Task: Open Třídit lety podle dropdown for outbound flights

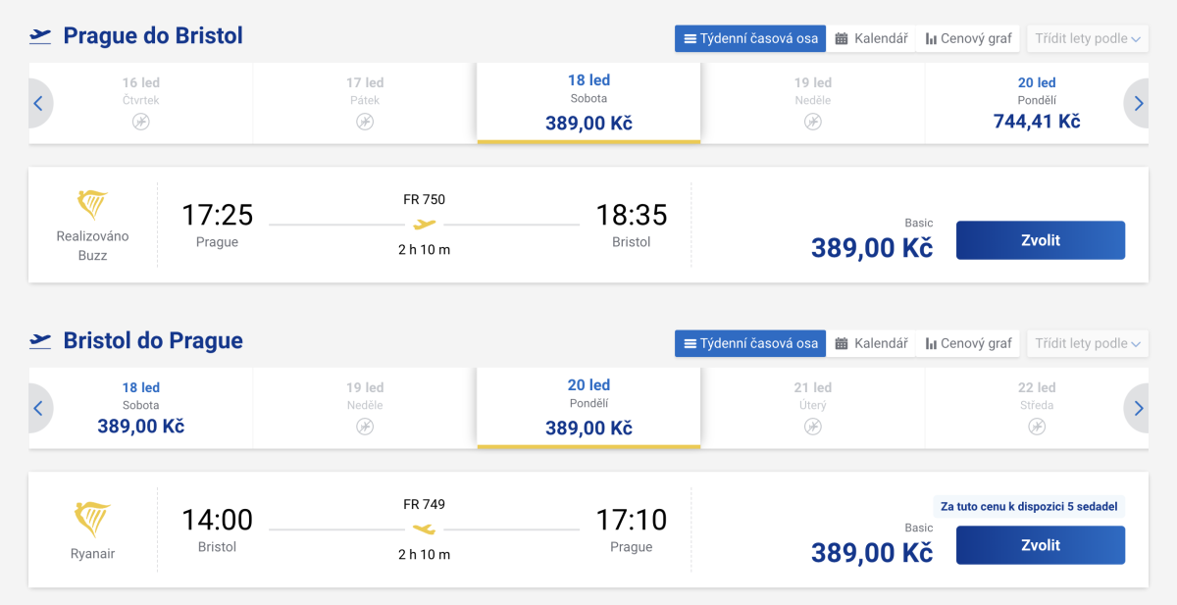Action: 1088,39
